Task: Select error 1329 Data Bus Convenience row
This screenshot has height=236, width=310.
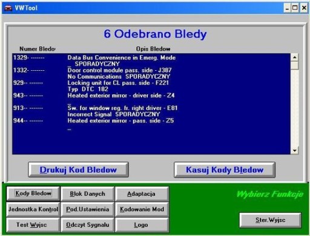Action: [151, 61]
